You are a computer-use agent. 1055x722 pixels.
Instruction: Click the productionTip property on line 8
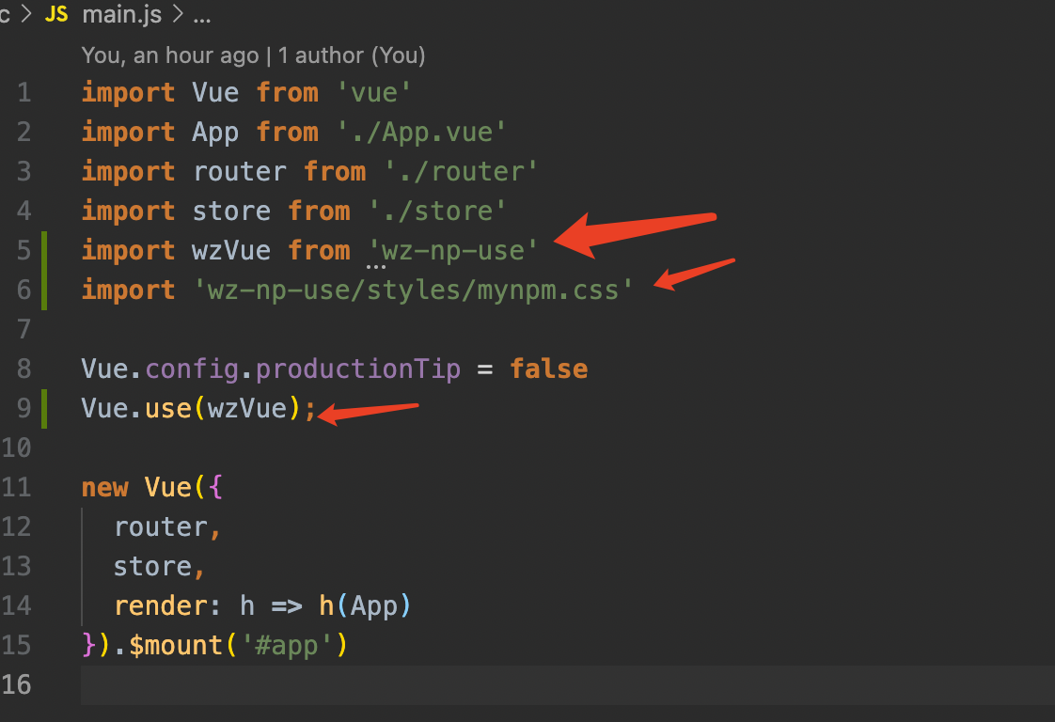(x=357, y=369)
